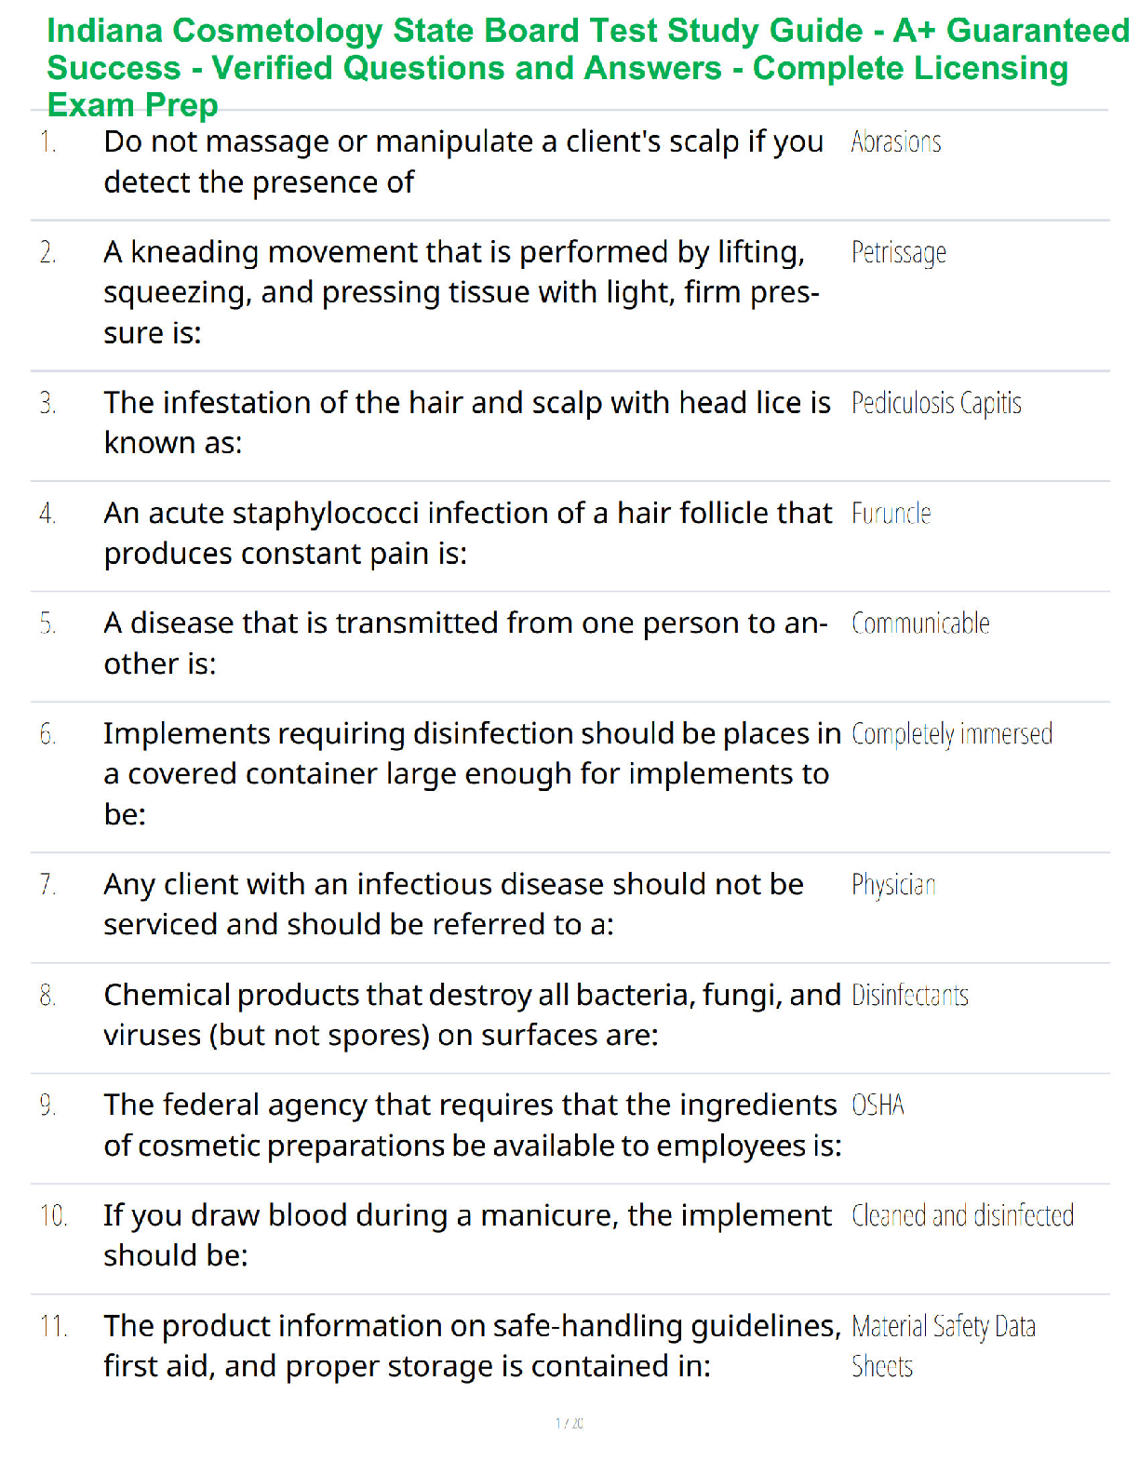Select the "Pediculosis Capitis" answer text
1139x1474 pixels.
(935, 404)
